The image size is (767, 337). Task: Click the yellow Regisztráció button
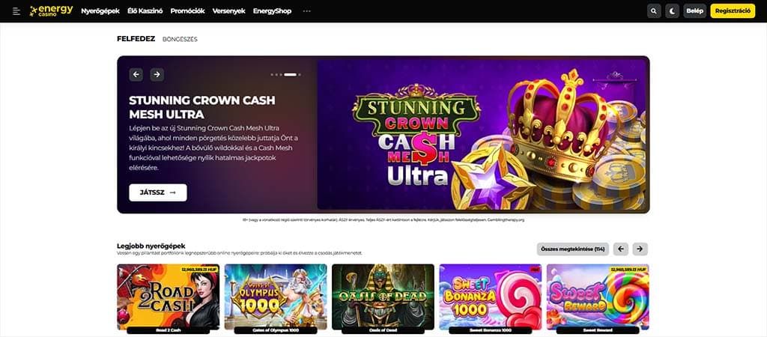pos(733,10)
